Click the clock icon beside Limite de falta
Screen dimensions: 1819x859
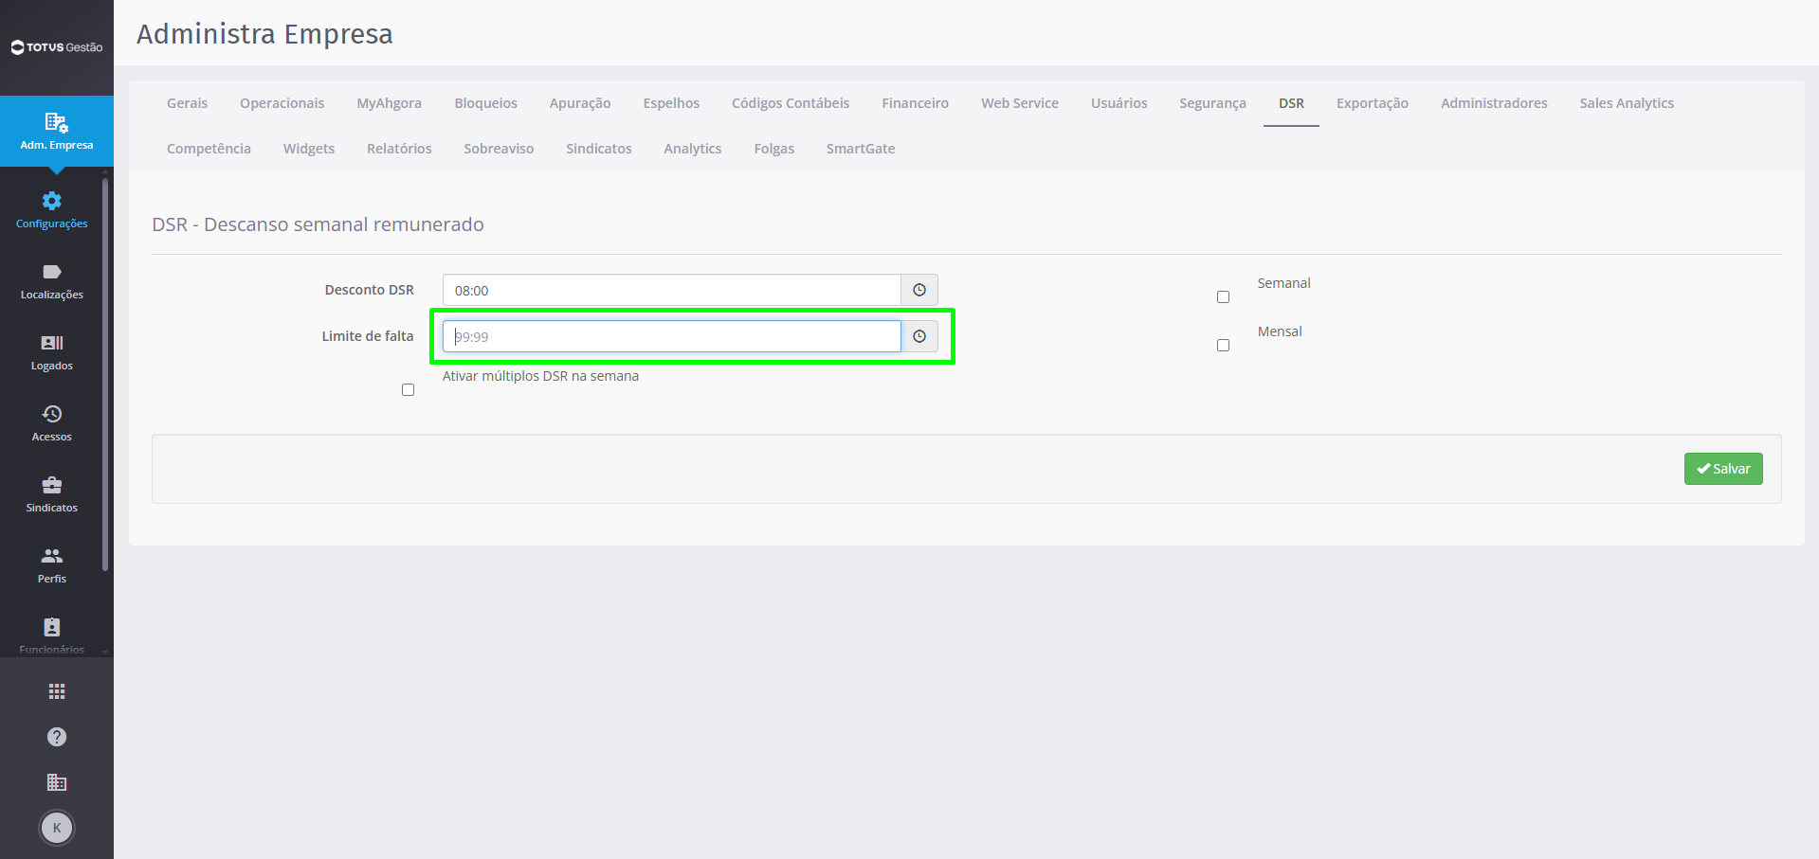[919, 336]
